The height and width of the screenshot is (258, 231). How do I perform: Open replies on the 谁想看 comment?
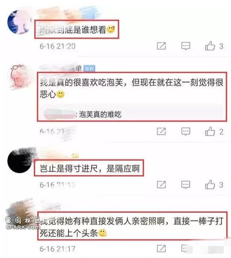click(186, 46)
